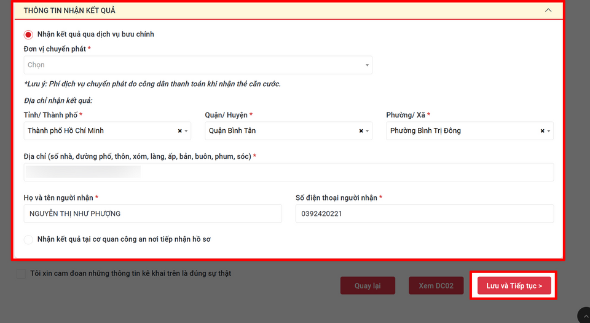Screen dimensions: 590x323
Task: Click the scroll-to-top arrow icon
Action: 583,315
